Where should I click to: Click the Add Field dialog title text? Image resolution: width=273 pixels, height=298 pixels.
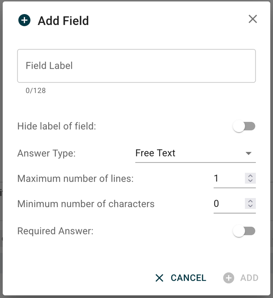coord(63,20)
